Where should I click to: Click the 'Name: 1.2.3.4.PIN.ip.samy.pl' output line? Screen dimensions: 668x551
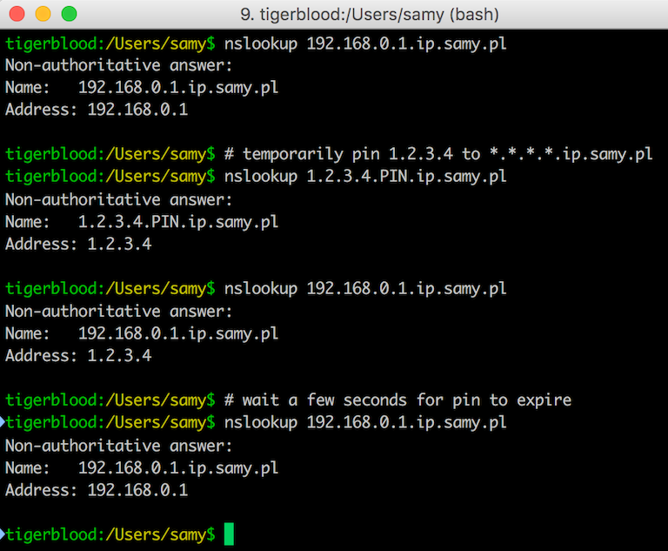click(142, 222)
